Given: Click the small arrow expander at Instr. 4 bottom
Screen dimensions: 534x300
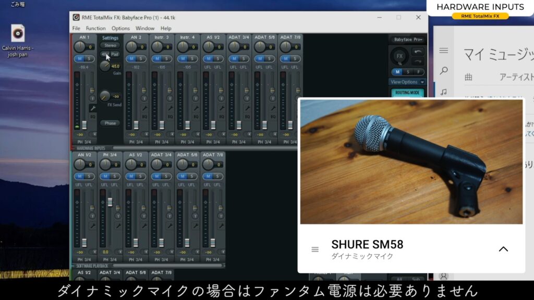Looking at the screenshot, I should [197, 134].
